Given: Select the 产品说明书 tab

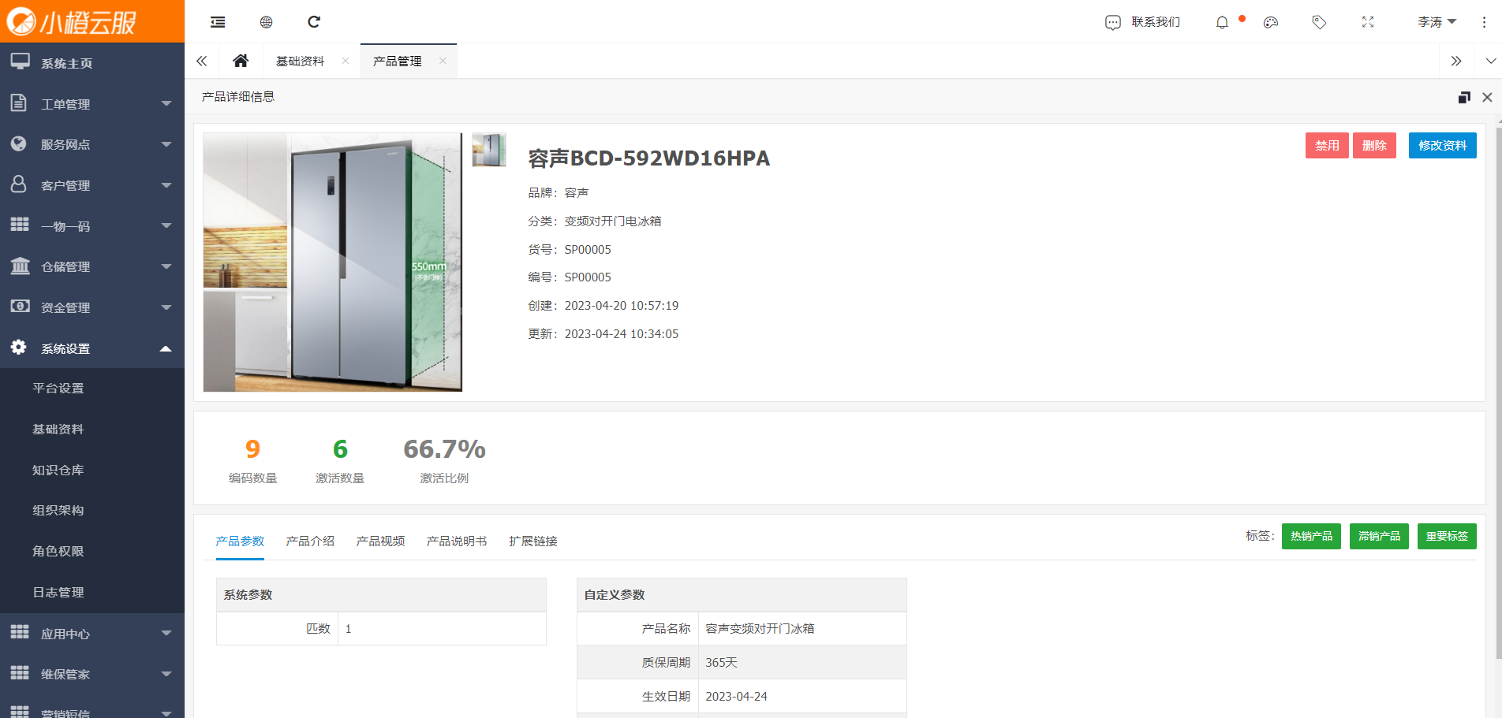Looking at the screenshot, I should (x=456, y=541).
